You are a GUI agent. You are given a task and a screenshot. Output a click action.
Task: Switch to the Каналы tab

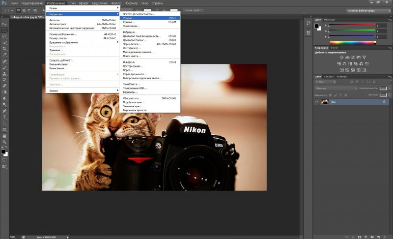click(x=328, y=77)
